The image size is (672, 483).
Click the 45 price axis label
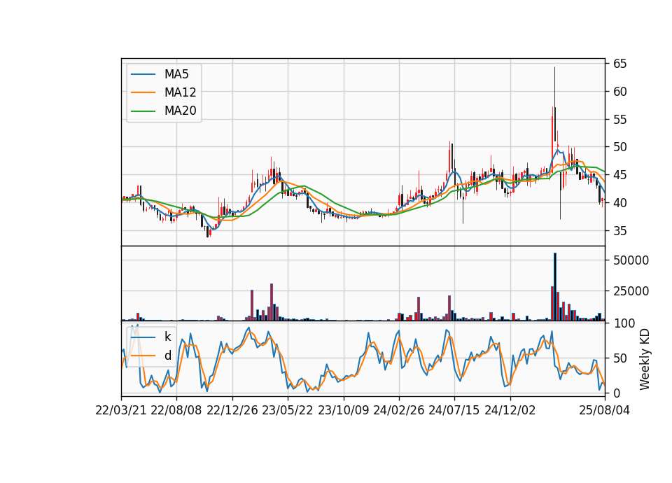pos(619,175)
